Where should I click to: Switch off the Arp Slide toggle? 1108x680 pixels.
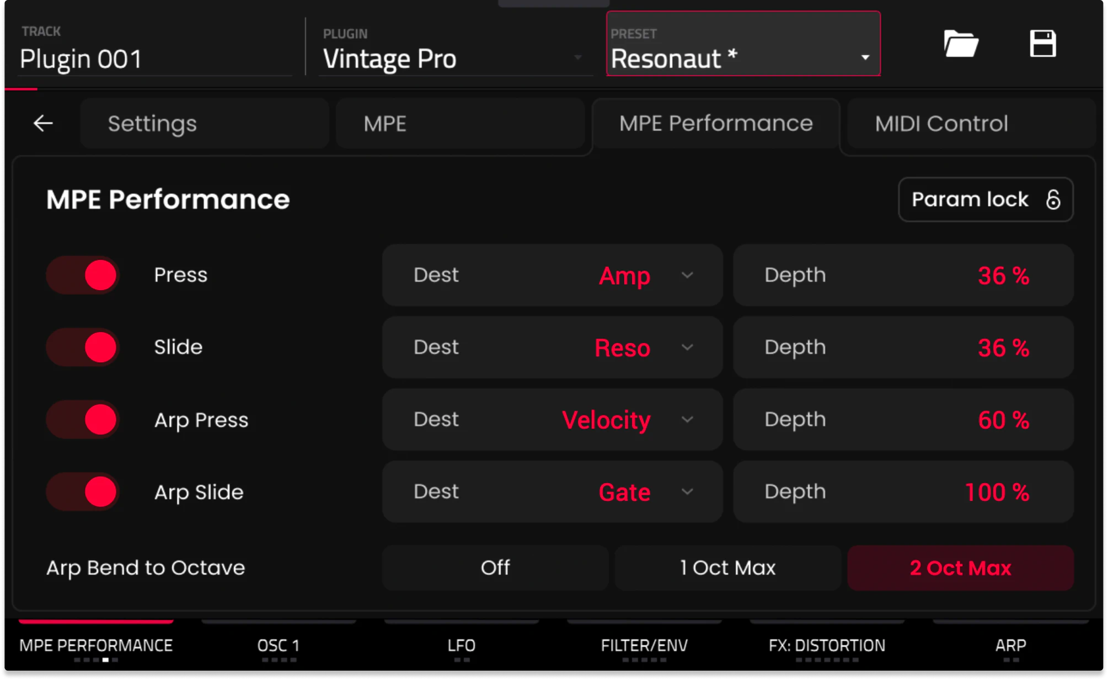point(83,492)
